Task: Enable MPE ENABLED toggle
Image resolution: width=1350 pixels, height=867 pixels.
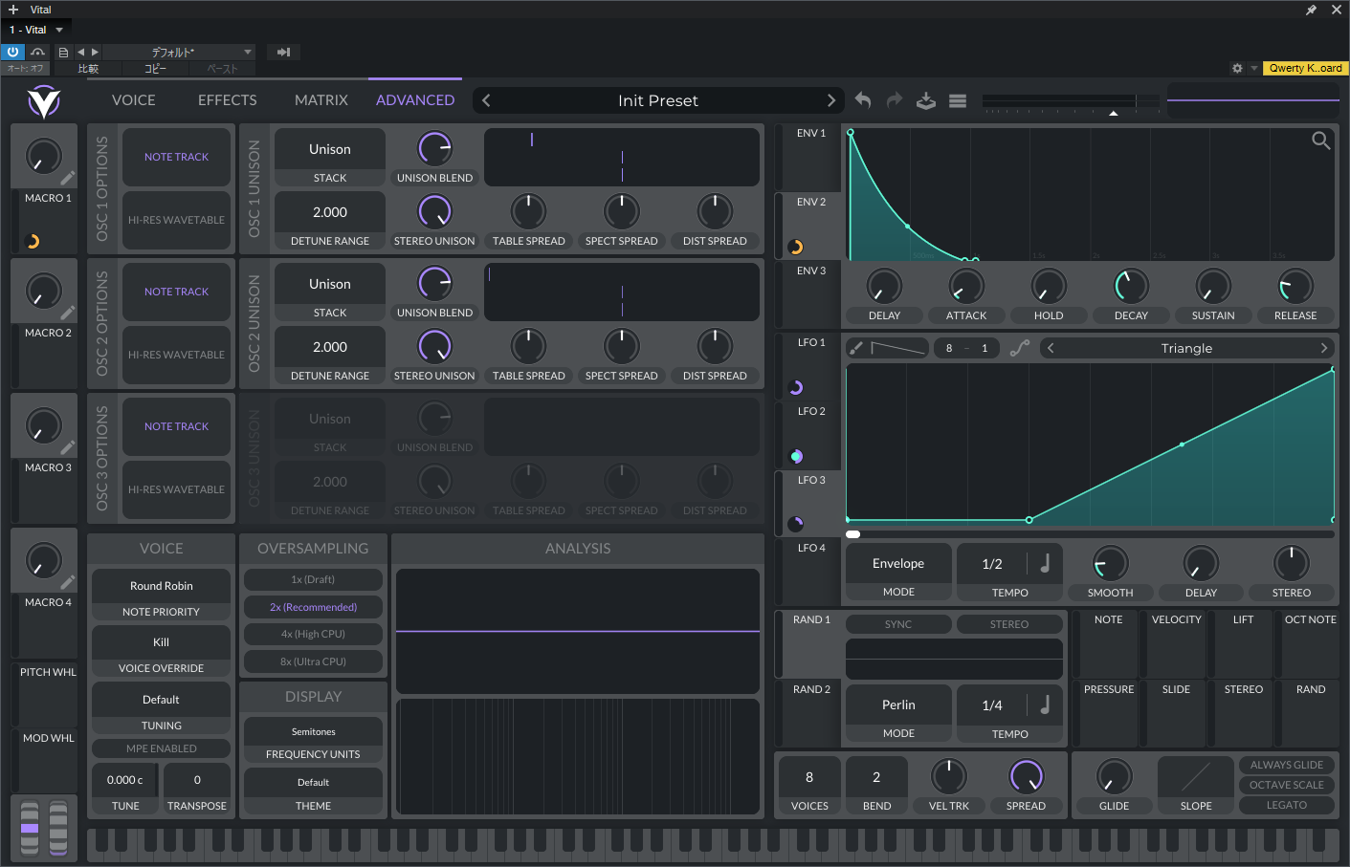Action: 161,748
